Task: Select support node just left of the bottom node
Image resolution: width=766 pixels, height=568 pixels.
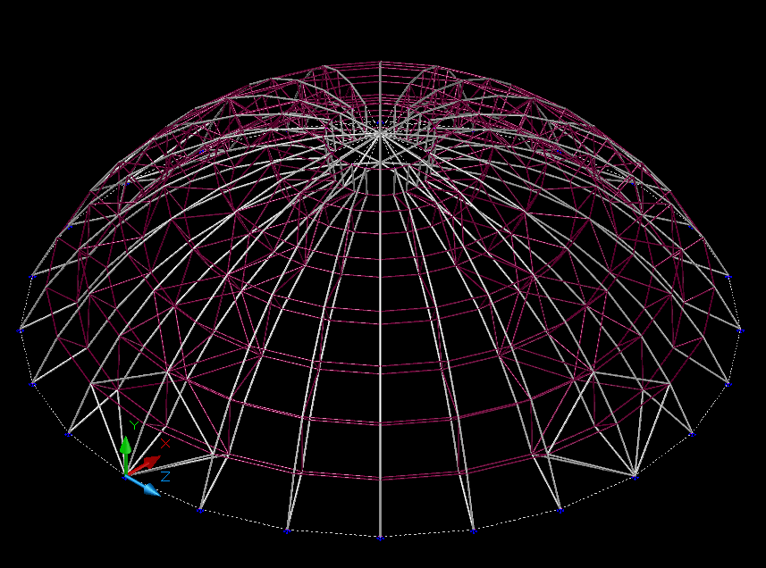Action: [x=287, y=531]
